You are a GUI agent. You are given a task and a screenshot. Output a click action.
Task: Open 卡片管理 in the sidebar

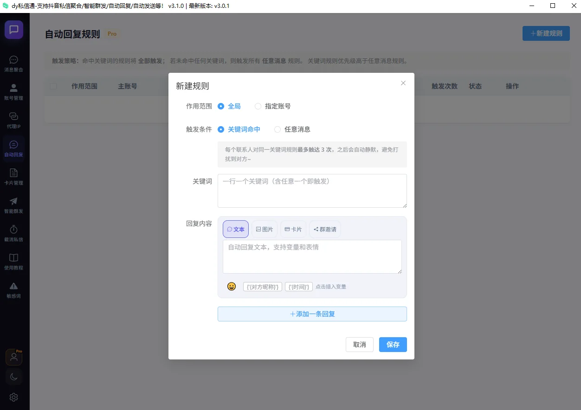(x=14, y=177)
